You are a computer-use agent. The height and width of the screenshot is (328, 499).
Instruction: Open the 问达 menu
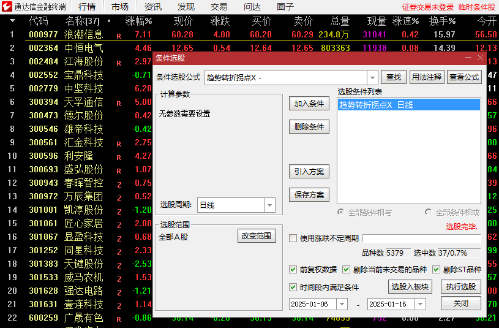coord(252,7)
